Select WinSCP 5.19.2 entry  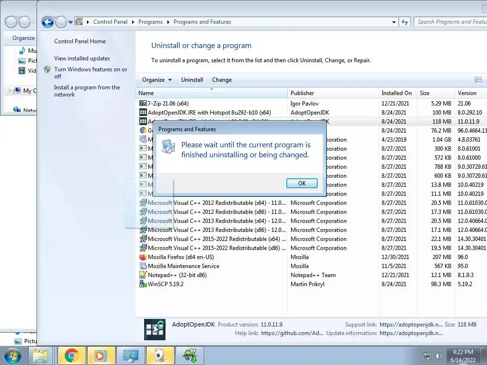coord(166,284)
